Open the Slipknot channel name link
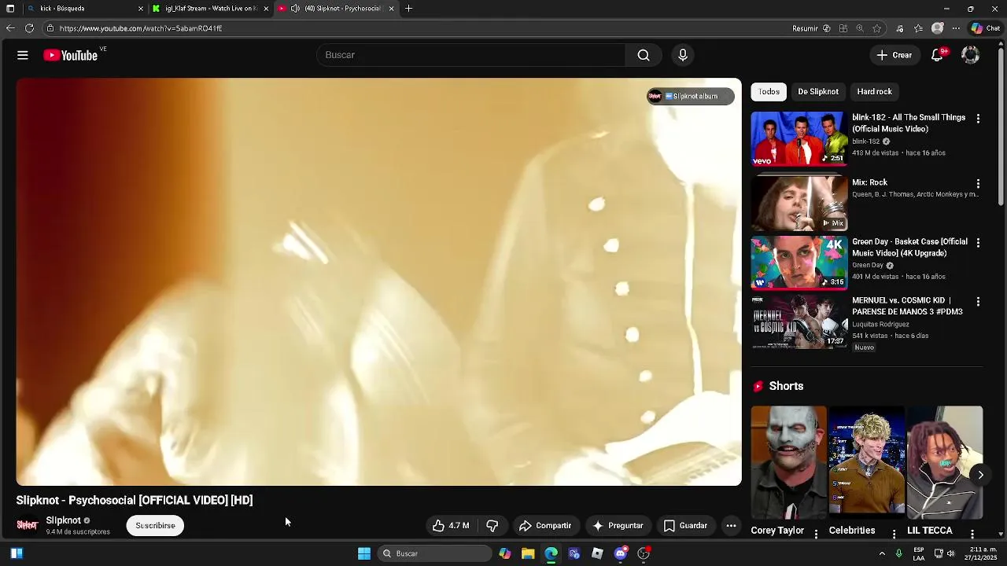 63,520
